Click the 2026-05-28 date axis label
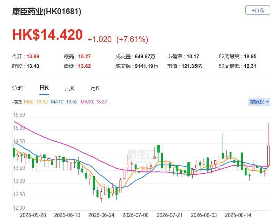The image size is (279, 220). (x=33, y=215)
